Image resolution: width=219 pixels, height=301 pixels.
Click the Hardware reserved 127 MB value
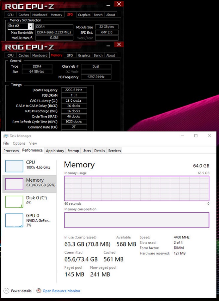pyautogui.click(x=179, y=253)
